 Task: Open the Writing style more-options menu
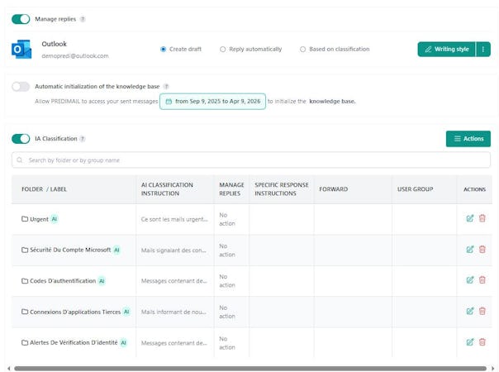(483, 50)
